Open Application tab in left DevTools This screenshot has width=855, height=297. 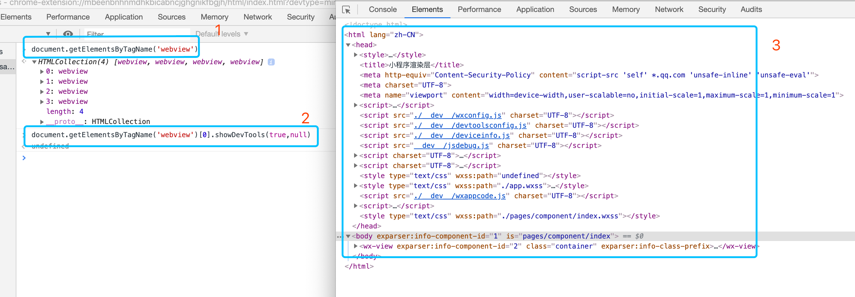tap(124, 17)
